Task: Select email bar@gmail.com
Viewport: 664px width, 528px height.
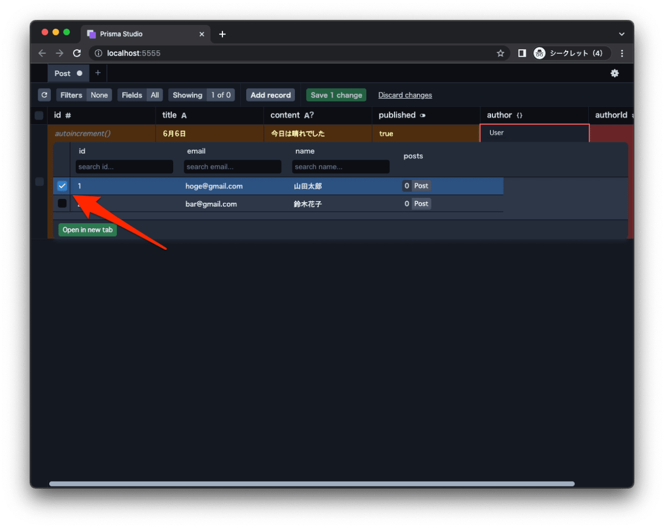Action: pos(211,204)
